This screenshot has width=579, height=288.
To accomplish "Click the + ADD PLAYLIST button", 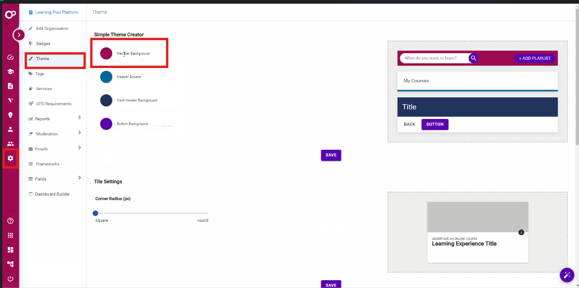I will pyautogui.click(x=534, y=58).
